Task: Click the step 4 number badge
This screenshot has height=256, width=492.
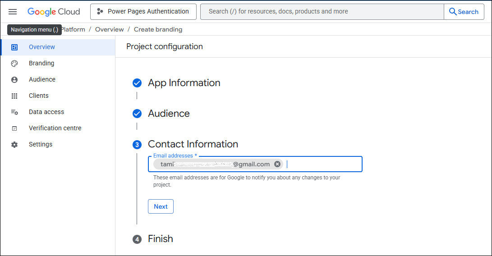Action: 137,239
